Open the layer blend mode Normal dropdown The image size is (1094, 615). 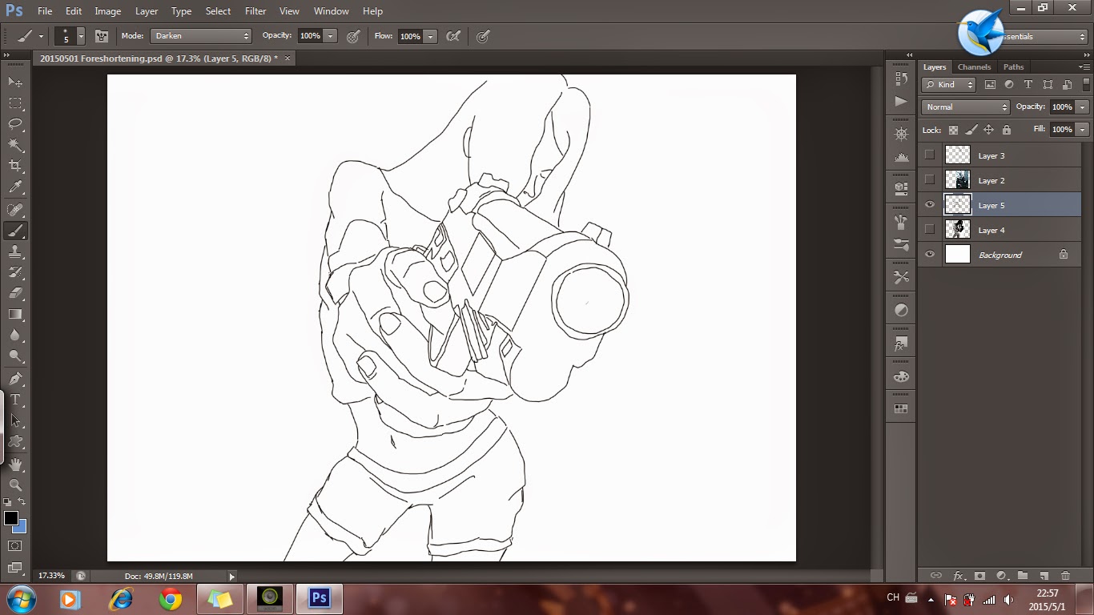(966, 107)
